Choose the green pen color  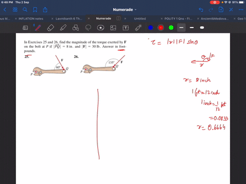171,28
